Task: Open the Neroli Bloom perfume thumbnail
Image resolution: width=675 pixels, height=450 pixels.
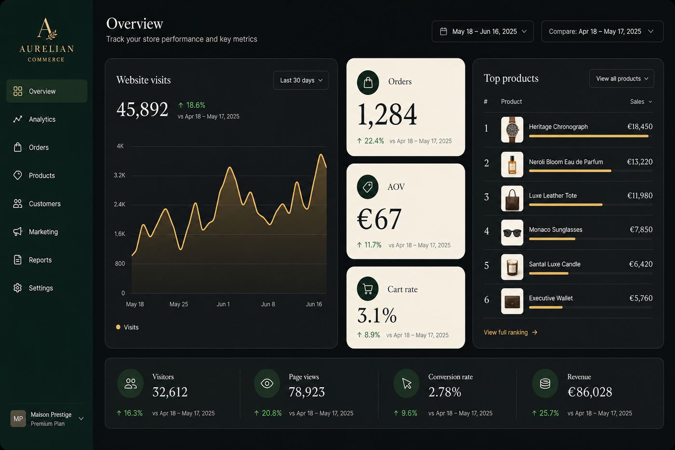Action: [512, 164]
